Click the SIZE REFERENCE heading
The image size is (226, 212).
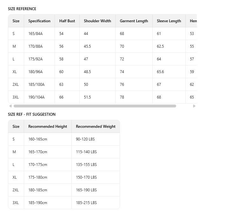[22, 9]
